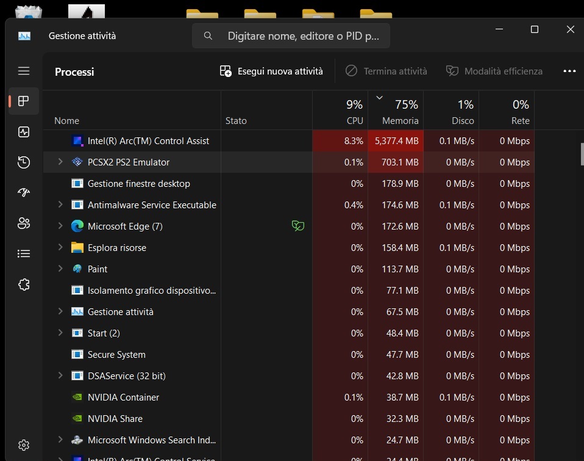Image resolution: width=584 pixels, height=461 pixels.
Task: Sort by the Memoria column header
Action: (x=396, y=111)
